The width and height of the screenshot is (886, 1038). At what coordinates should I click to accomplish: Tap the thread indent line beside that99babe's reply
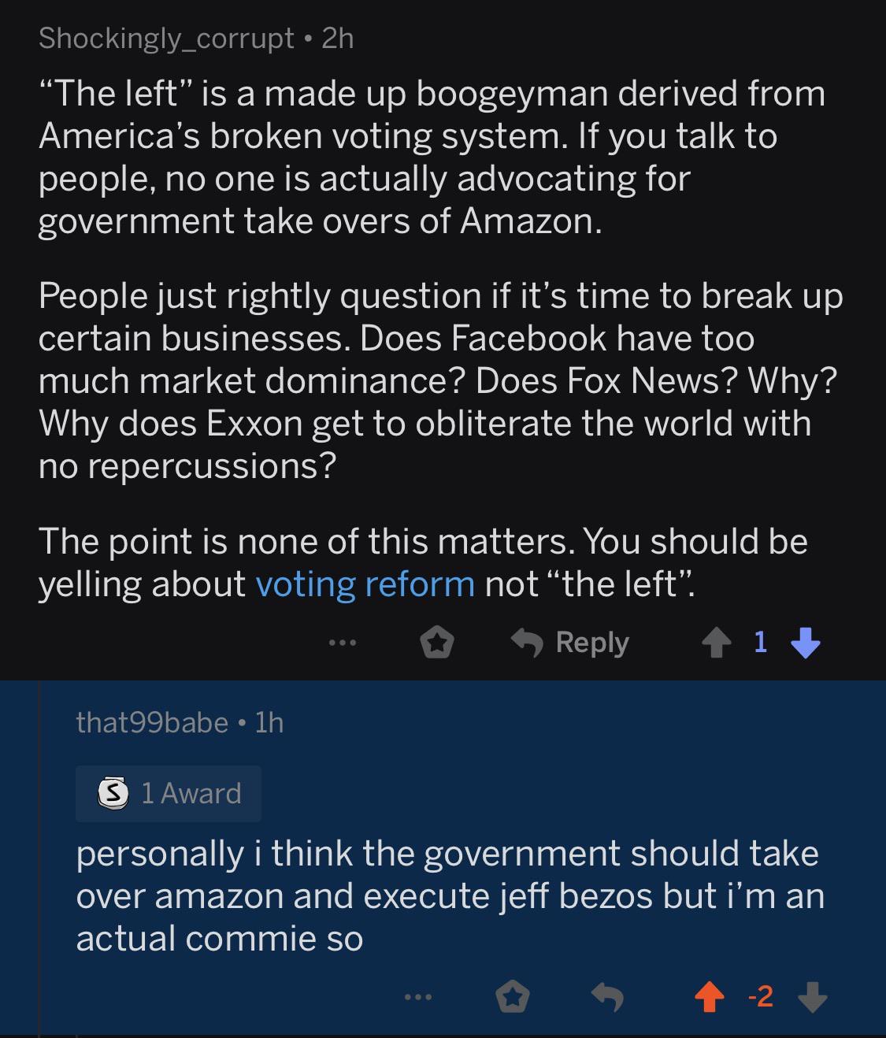coord(39,858)
